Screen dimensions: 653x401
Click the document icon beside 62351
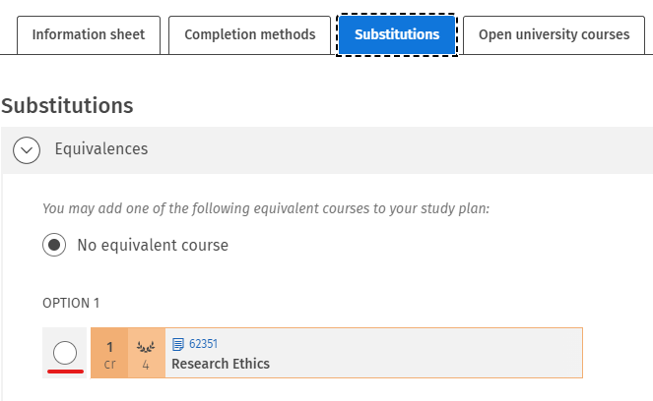tap(178, 344)
